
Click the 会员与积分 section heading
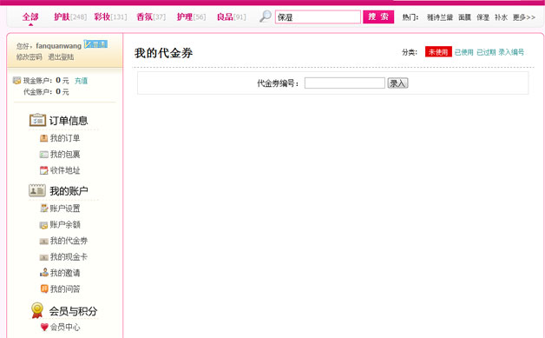(73, 311)
